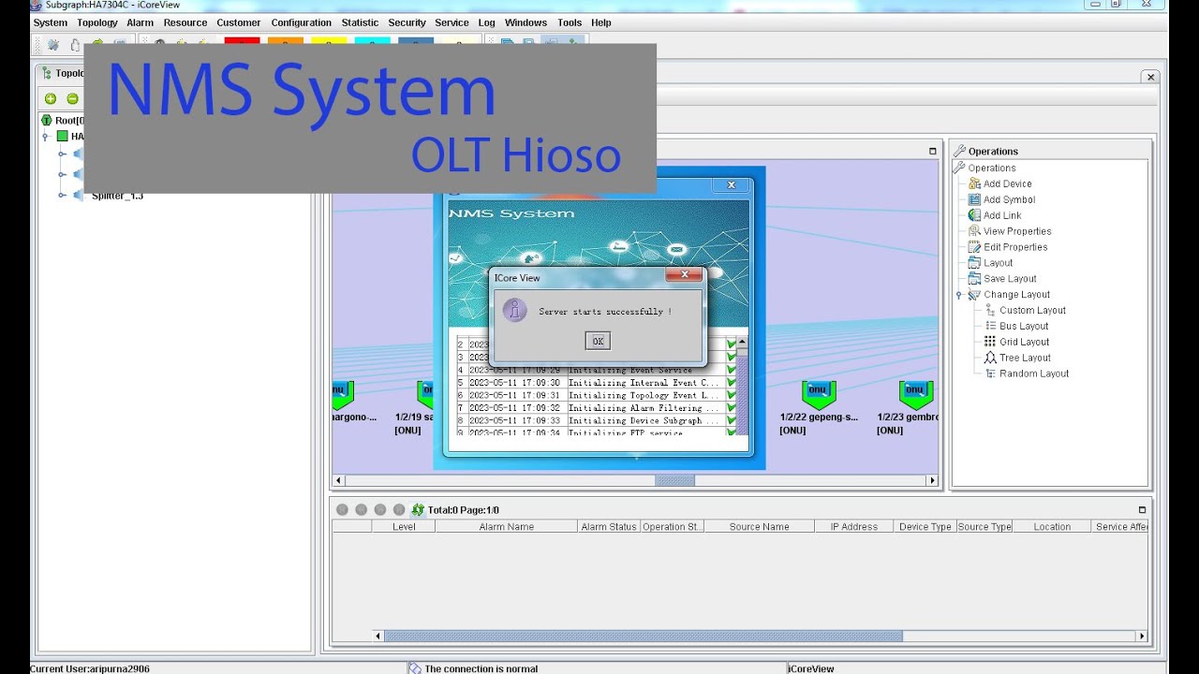Click OK in the ICore View dialog
1199x674 pixels.
click(598, 342)
